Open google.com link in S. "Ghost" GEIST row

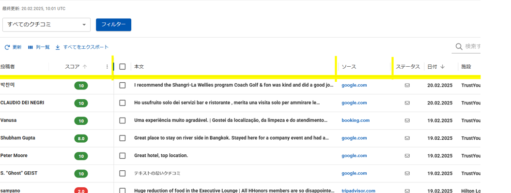pyautogui.click(x=354, y=173)
